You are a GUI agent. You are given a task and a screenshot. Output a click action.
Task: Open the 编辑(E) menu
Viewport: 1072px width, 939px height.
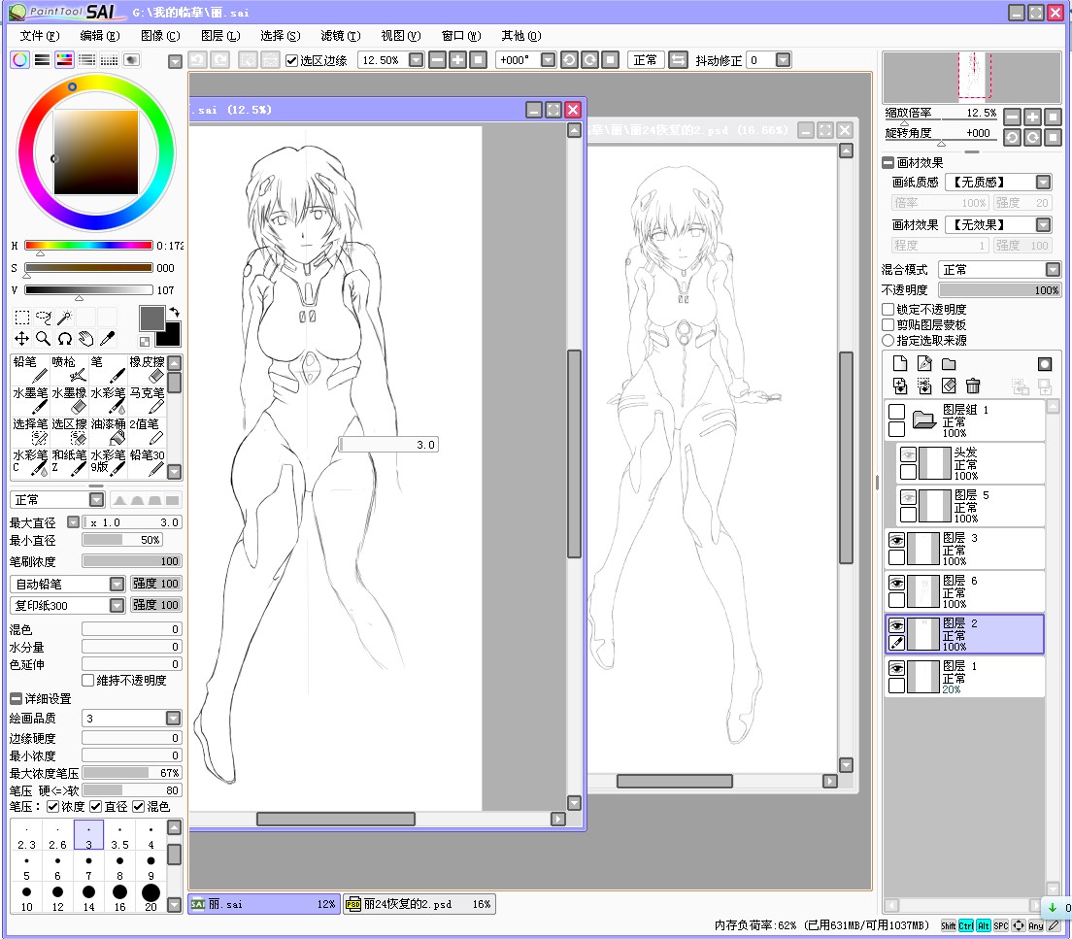[x=100, y=36]
